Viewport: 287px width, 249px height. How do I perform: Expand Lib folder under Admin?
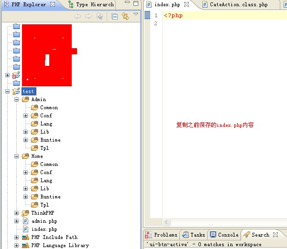click(x=26, y=132)
